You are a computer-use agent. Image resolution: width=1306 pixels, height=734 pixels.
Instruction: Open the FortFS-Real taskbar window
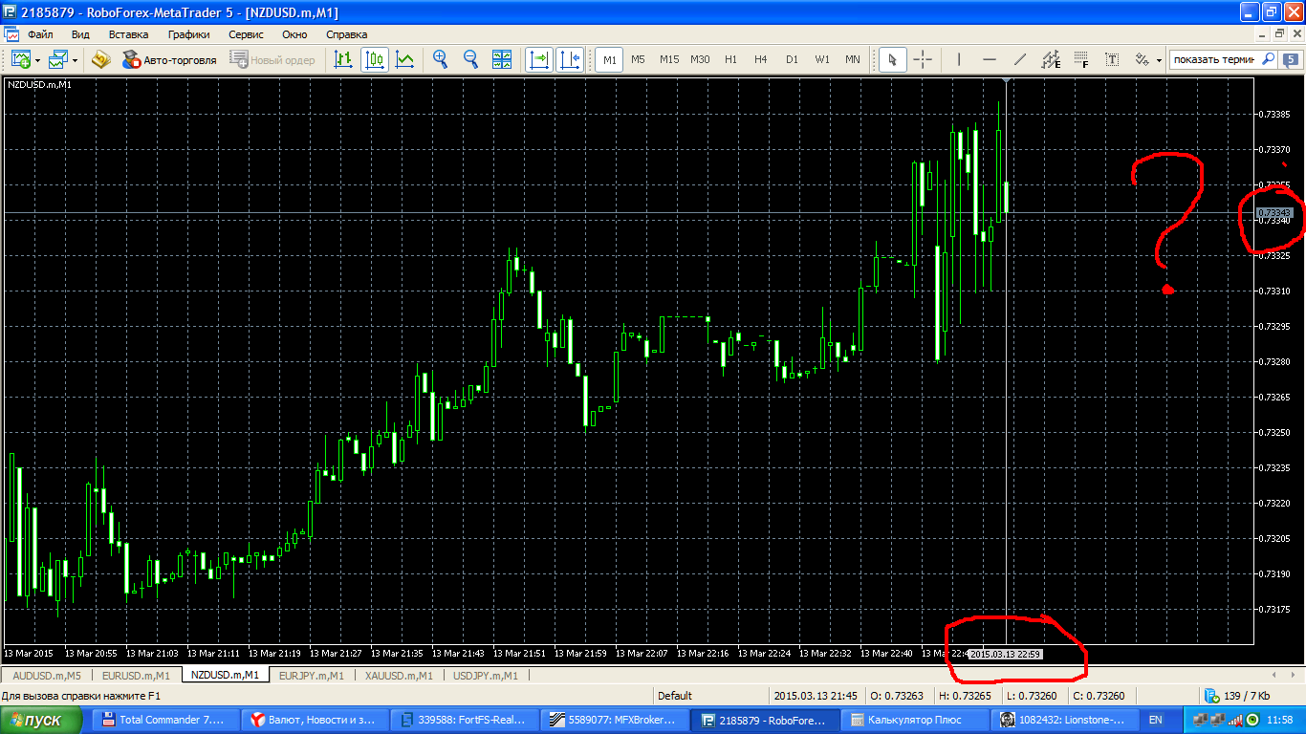[465, 720]
